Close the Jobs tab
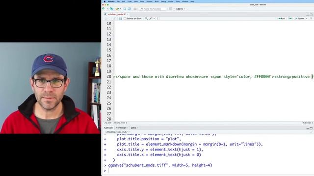The image size is (314, 176). click(137, 128)
